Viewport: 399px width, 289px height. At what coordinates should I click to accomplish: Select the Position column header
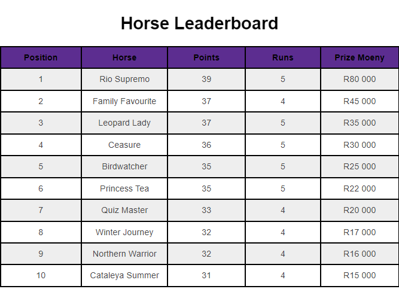[x=41, y=57]
